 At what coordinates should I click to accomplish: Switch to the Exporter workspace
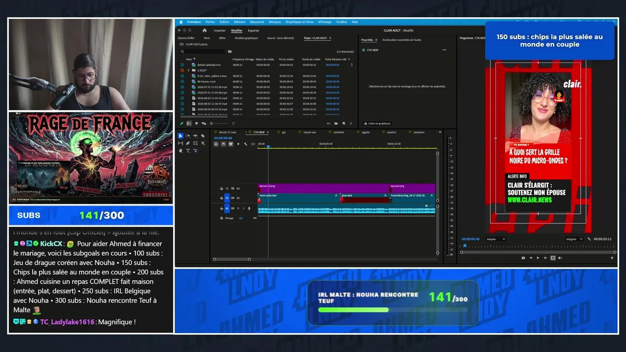click(253, 30)
